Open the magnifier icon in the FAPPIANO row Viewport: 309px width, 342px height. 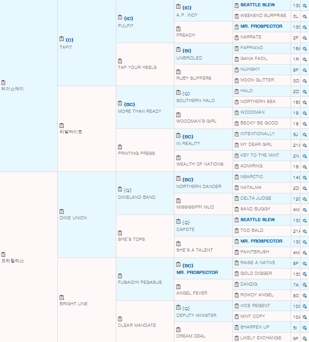click(305, 49)
